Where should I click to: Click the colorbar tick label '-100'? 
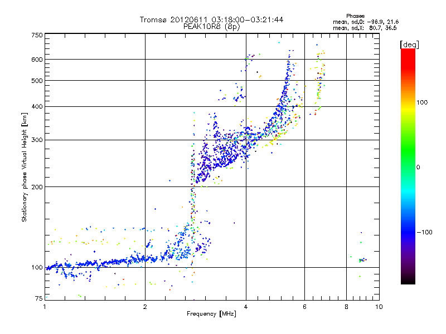(424, 232)
